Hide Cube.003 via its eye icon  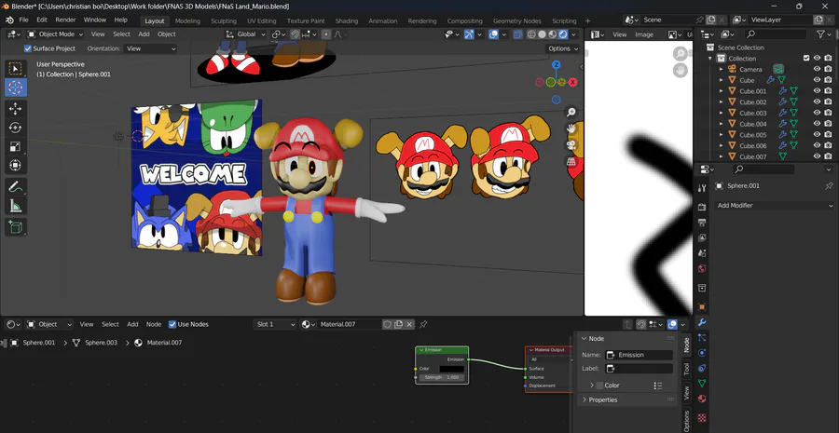click(817, 113)
